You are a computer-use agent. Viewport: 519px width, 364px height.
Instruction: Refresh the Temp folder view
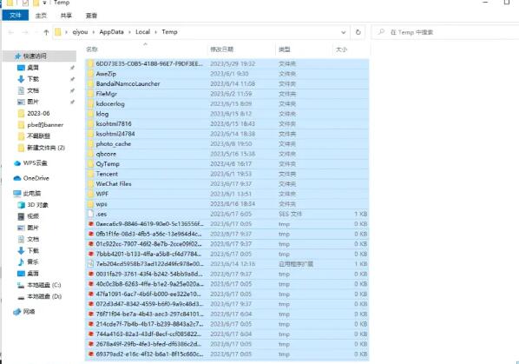(358, 32)
